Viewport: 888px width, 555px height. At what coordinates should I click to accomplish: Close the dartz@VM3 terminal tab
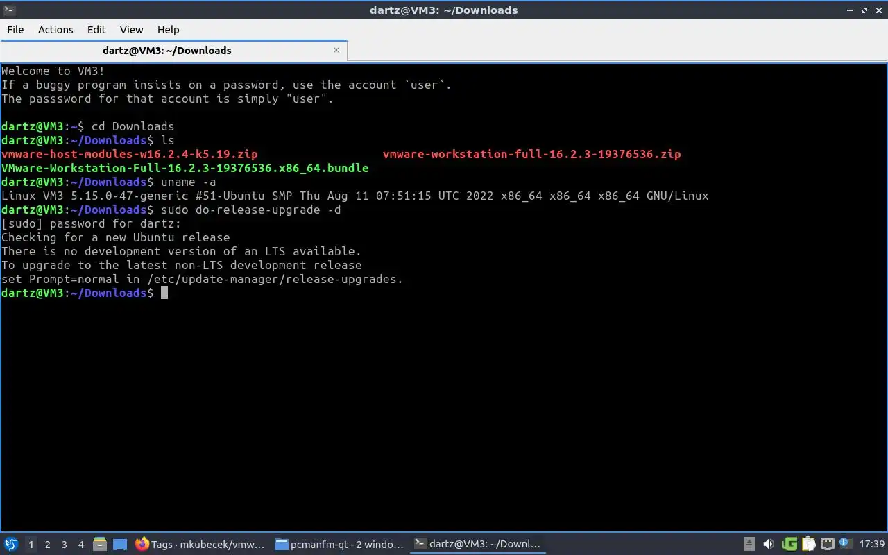tap(336, 50)
